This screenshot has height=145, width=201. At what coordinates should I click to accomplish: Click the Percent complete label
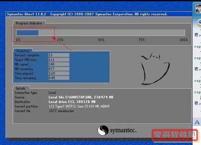click(27, 55)
